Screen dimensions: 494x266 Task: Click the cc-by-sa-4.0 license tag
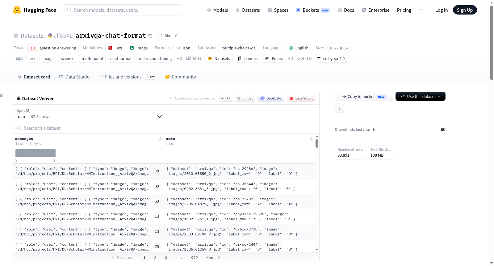tap(331, 58)
